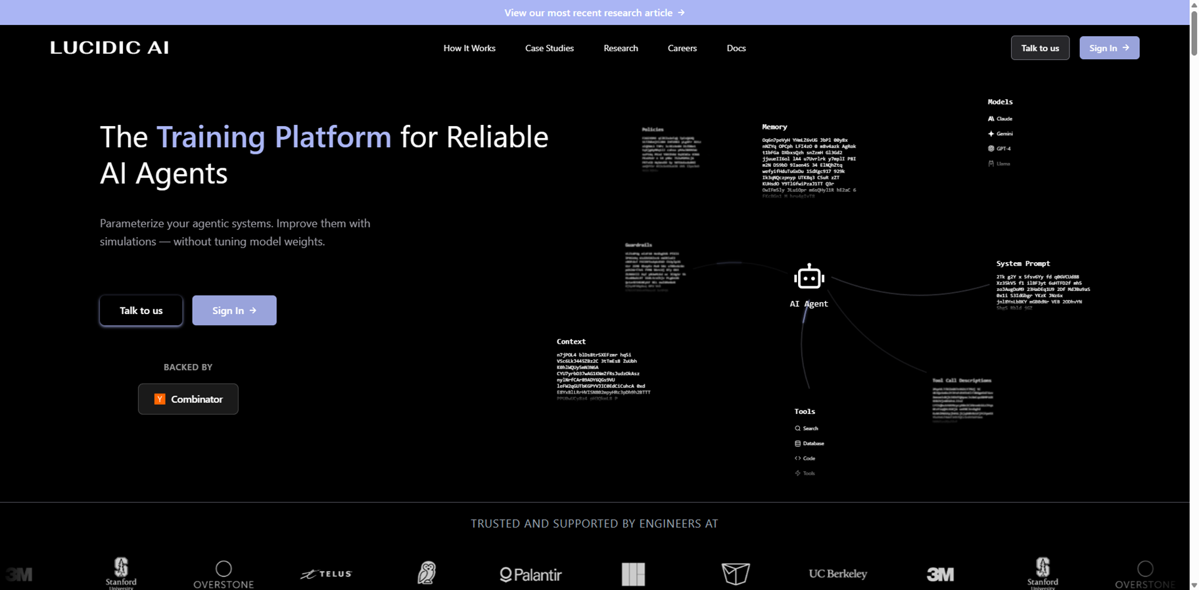
Task: Click the TELUS logo
Action: [x=326, y=574]
